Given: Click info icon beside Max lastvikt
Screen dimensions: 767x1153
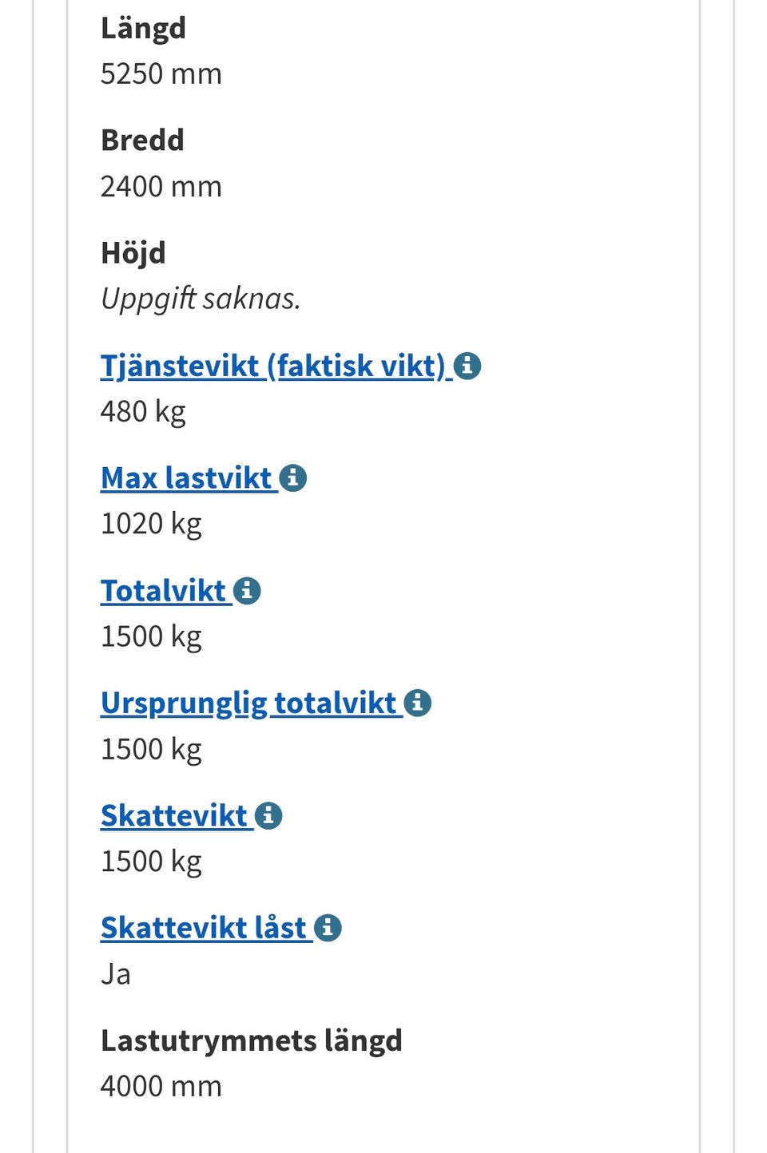Looking at the screenshot, I should coord(293,478).
